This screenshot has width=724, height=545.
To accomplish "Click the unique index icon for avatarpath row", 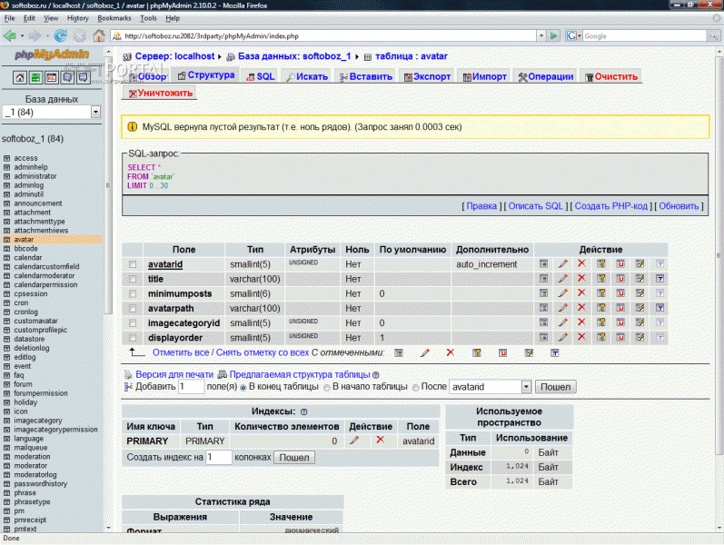I will point(621,308).
